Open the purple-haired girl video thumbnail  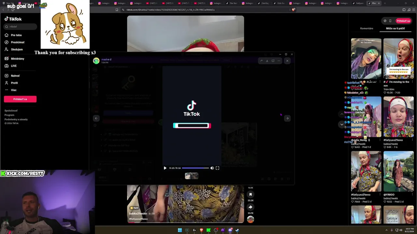366,58
